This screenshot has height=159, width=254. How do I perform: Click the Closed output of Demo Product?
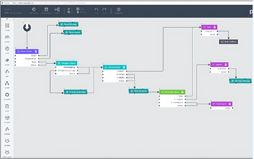point(27,56)
